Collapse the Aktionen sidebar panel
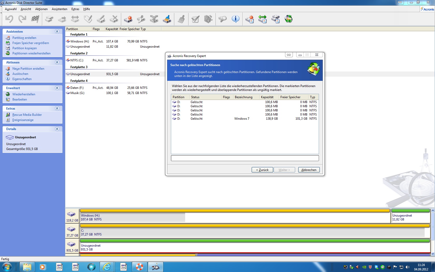This screenshot has width=435, height=272. (x=57, y=62)
